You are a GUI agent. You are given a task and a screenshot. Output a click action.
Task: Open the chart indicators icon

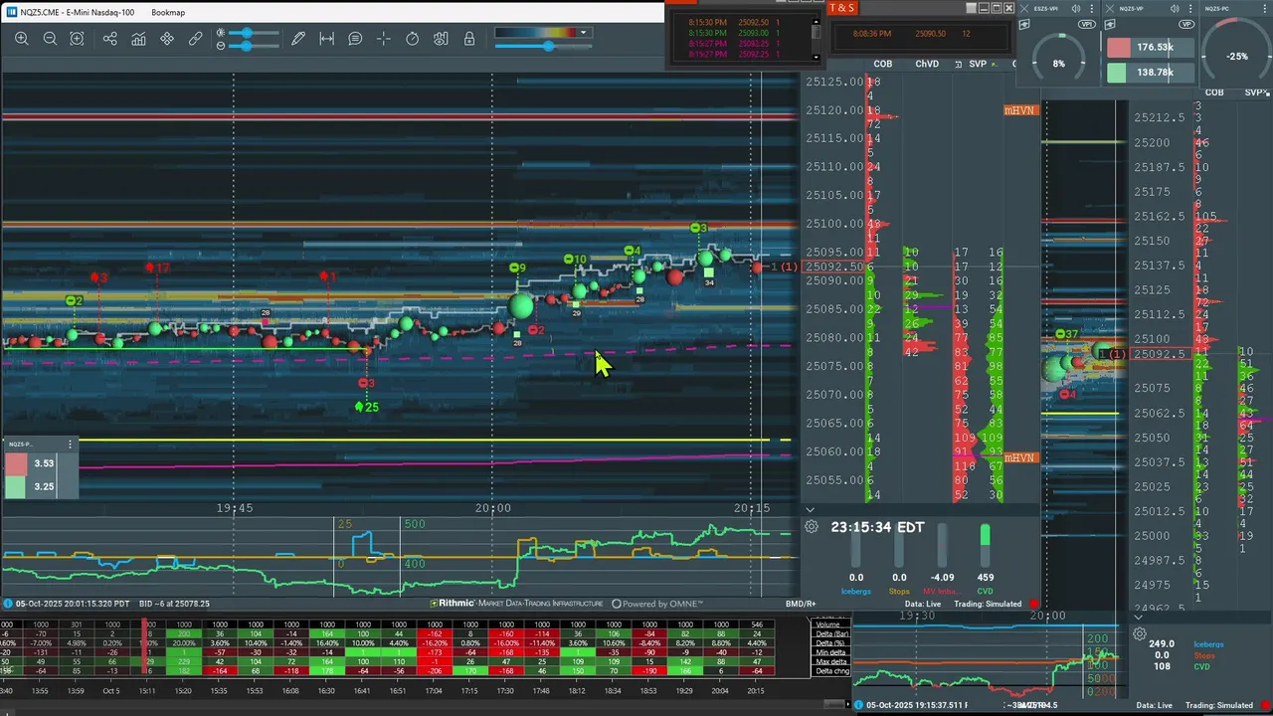138,39
